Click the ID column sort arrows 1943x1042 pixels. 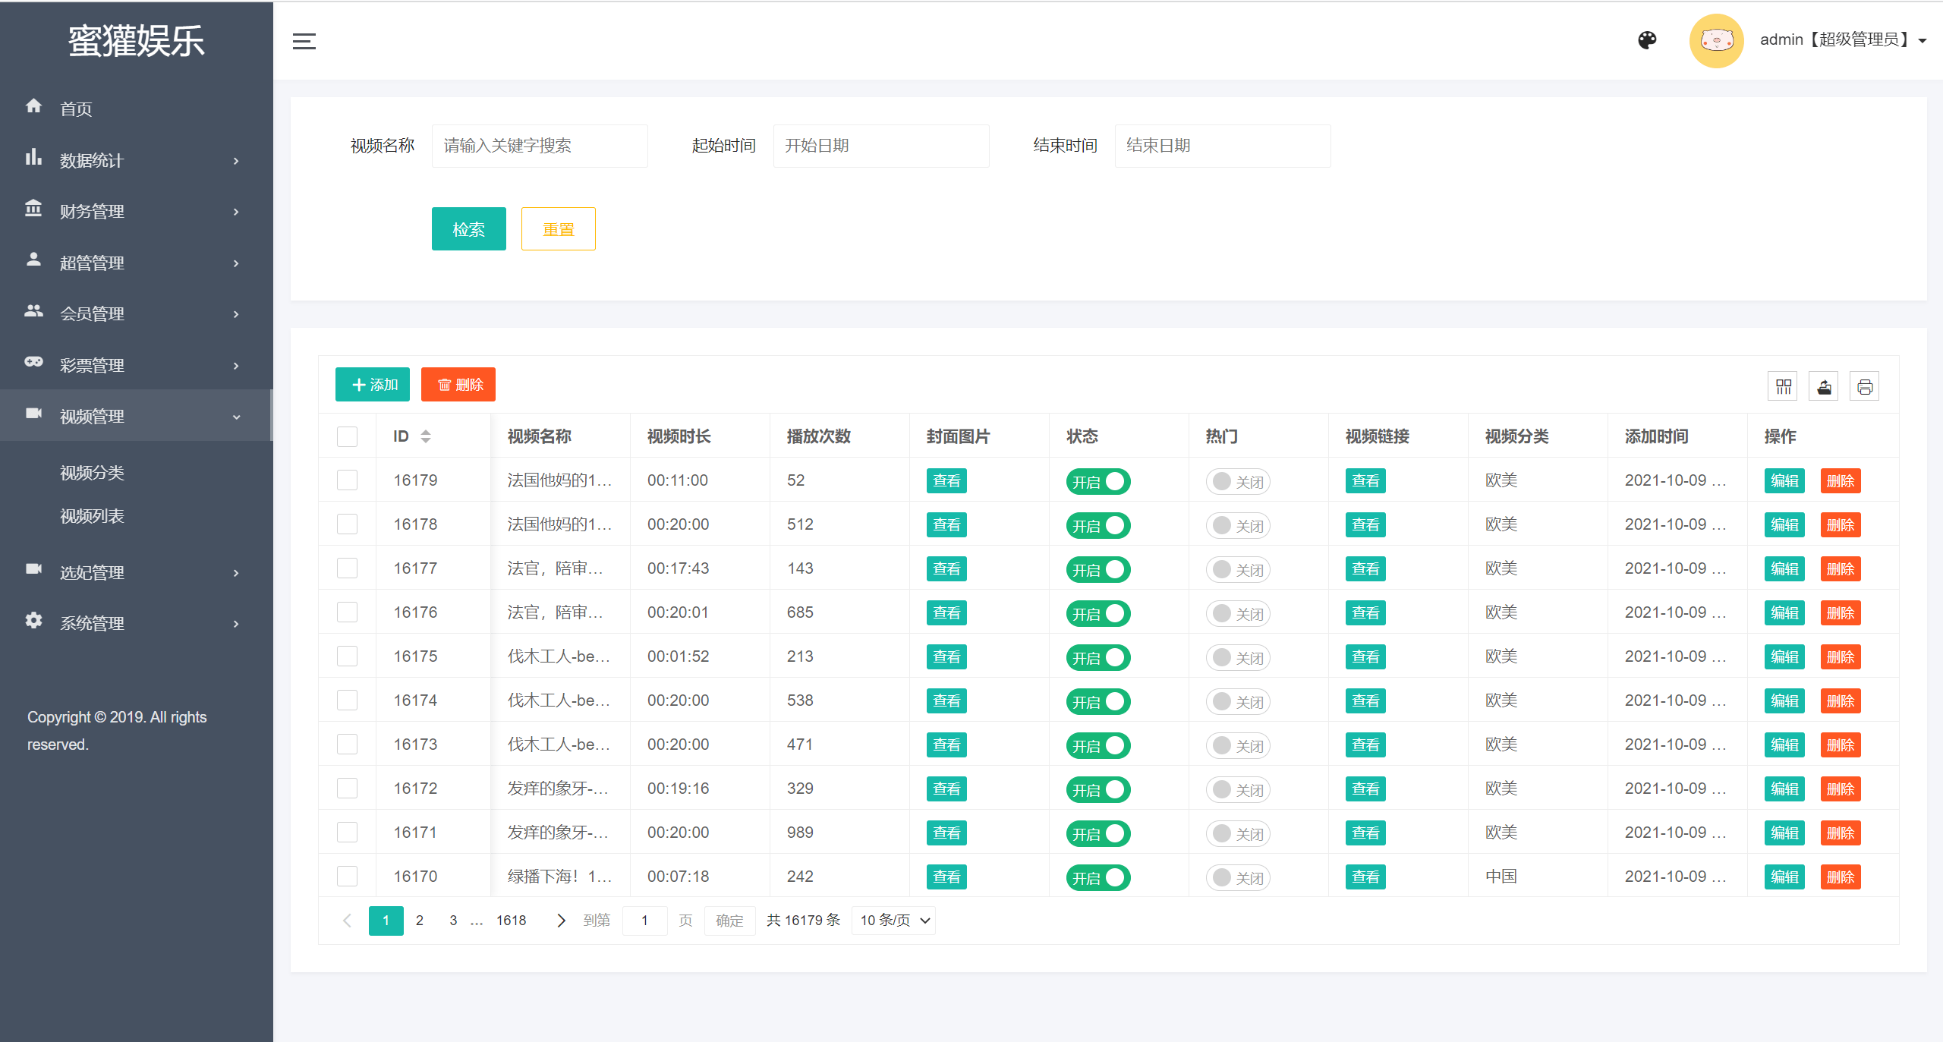point(426,436)
